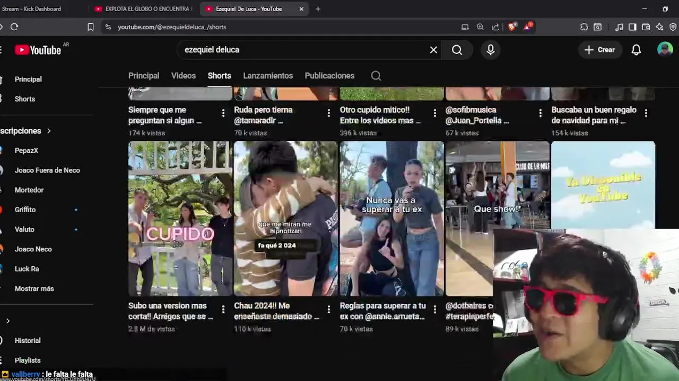Expand 'Mostrar más' subscriptions
Screen dimensions: 679x381
pos(34,288)
